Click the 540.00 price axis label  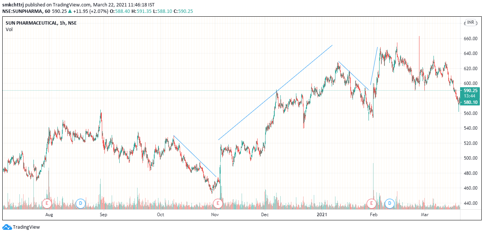click(470, 128)
